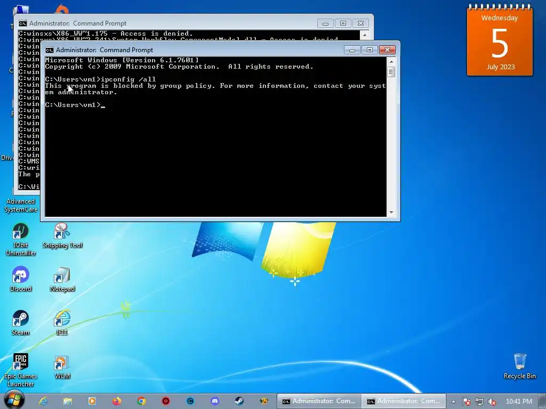
Task: Click the back Command Prompt title bar text
Action: pyautogui.click(x=78, y=23)
